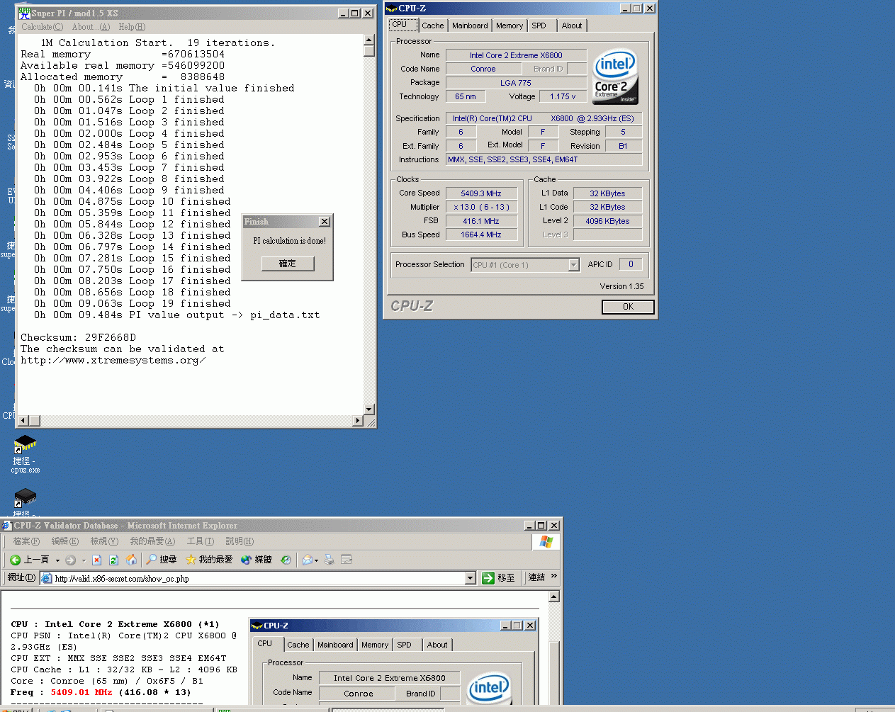Click the IE Print icon
Screen dimensions: 895x712
[330, 560]
